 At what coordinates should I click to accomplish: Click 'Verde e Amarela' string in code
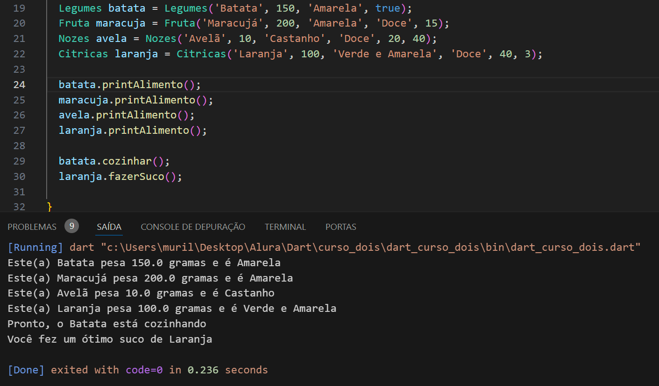[x=385, y=54]
